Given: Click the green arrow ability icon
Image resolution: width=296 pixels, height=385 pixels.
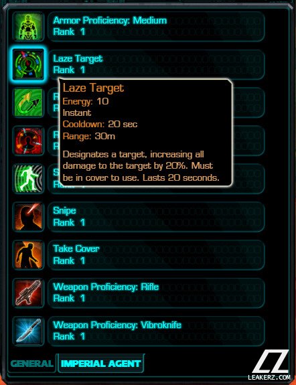Looking at the screenshot, I should pos(28,102).
